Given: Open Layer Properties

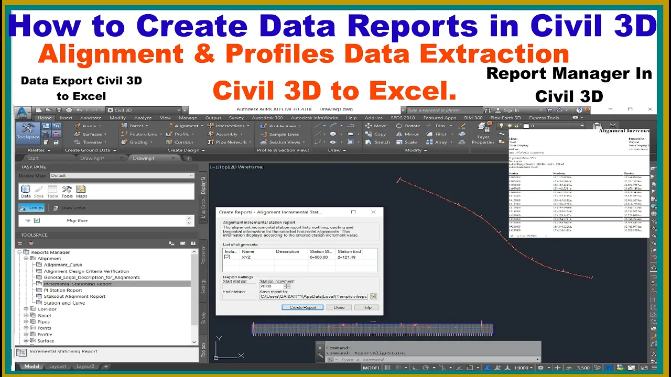Looking at the screenshot, I should click(483, 134).
